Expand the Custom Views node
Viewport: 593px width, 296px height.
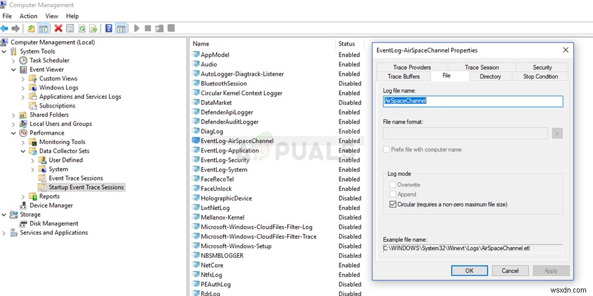[x=23, y=79]
